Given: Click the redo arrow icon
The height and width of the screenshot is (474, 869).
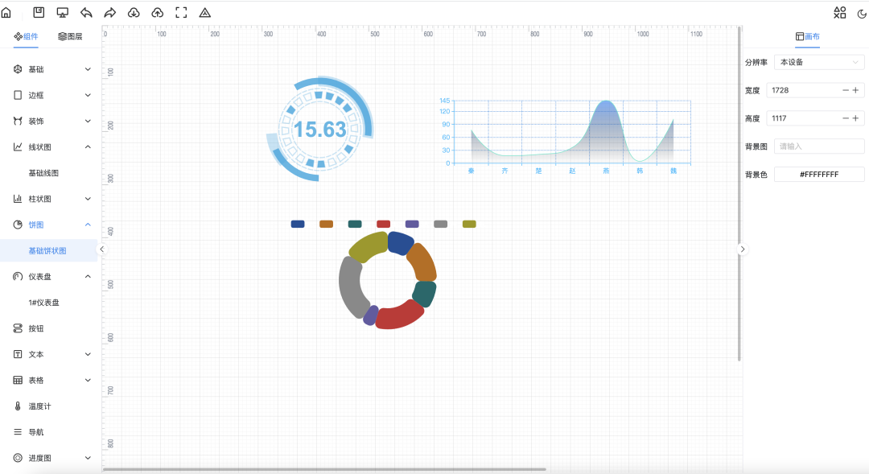Looking at the screenshot, I should pyautogui.click(x=109, y=12).
